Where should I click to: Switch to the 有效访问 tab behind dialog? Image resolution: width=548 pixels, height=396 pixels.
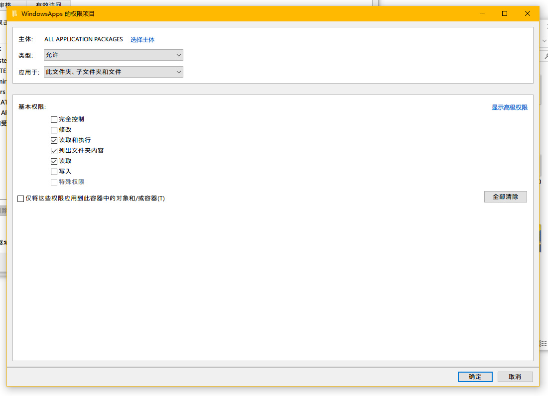point(48,4)
